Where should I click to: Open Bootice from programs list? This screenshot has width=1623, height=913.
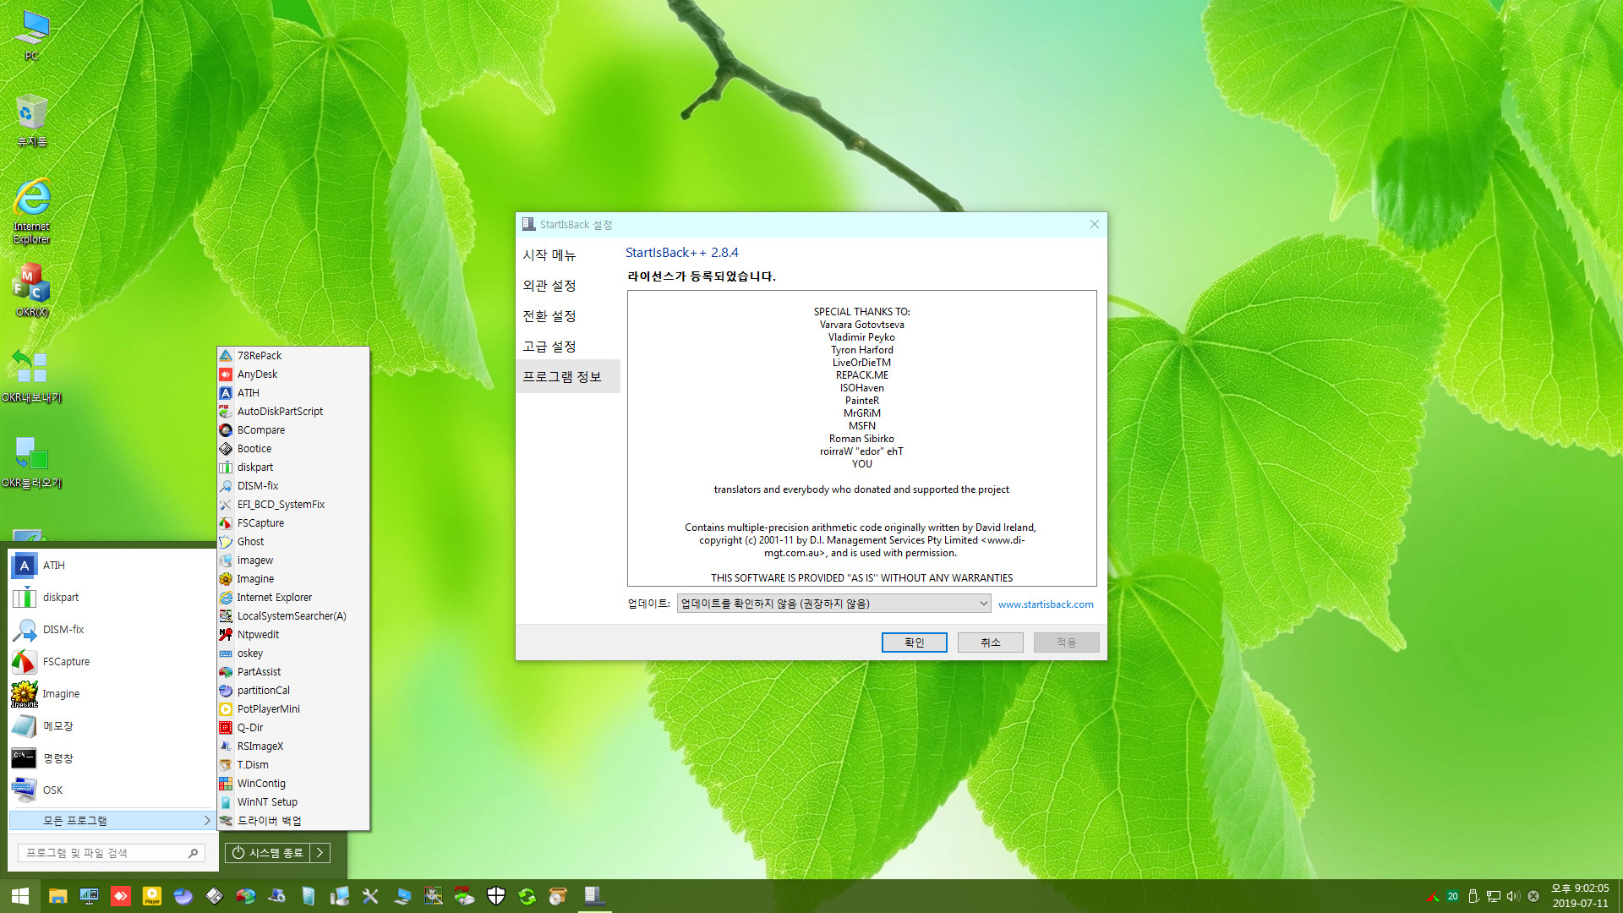point(293,449)
